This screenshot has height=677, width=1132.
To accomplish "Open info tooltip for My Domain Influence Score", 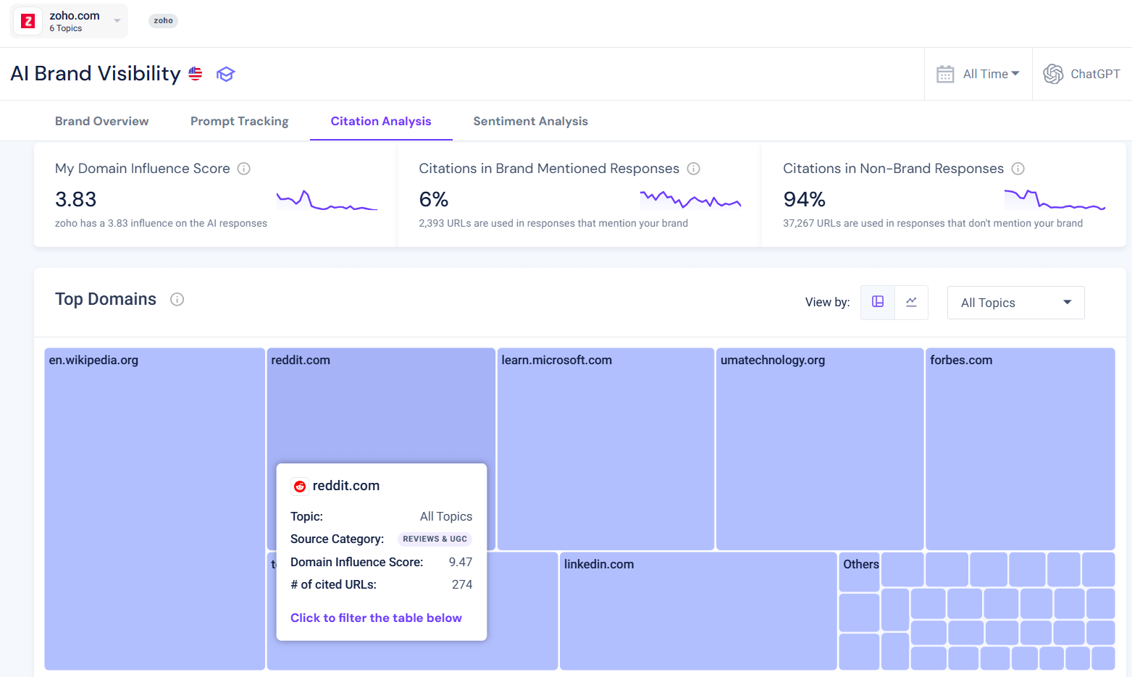I will 243,168.
